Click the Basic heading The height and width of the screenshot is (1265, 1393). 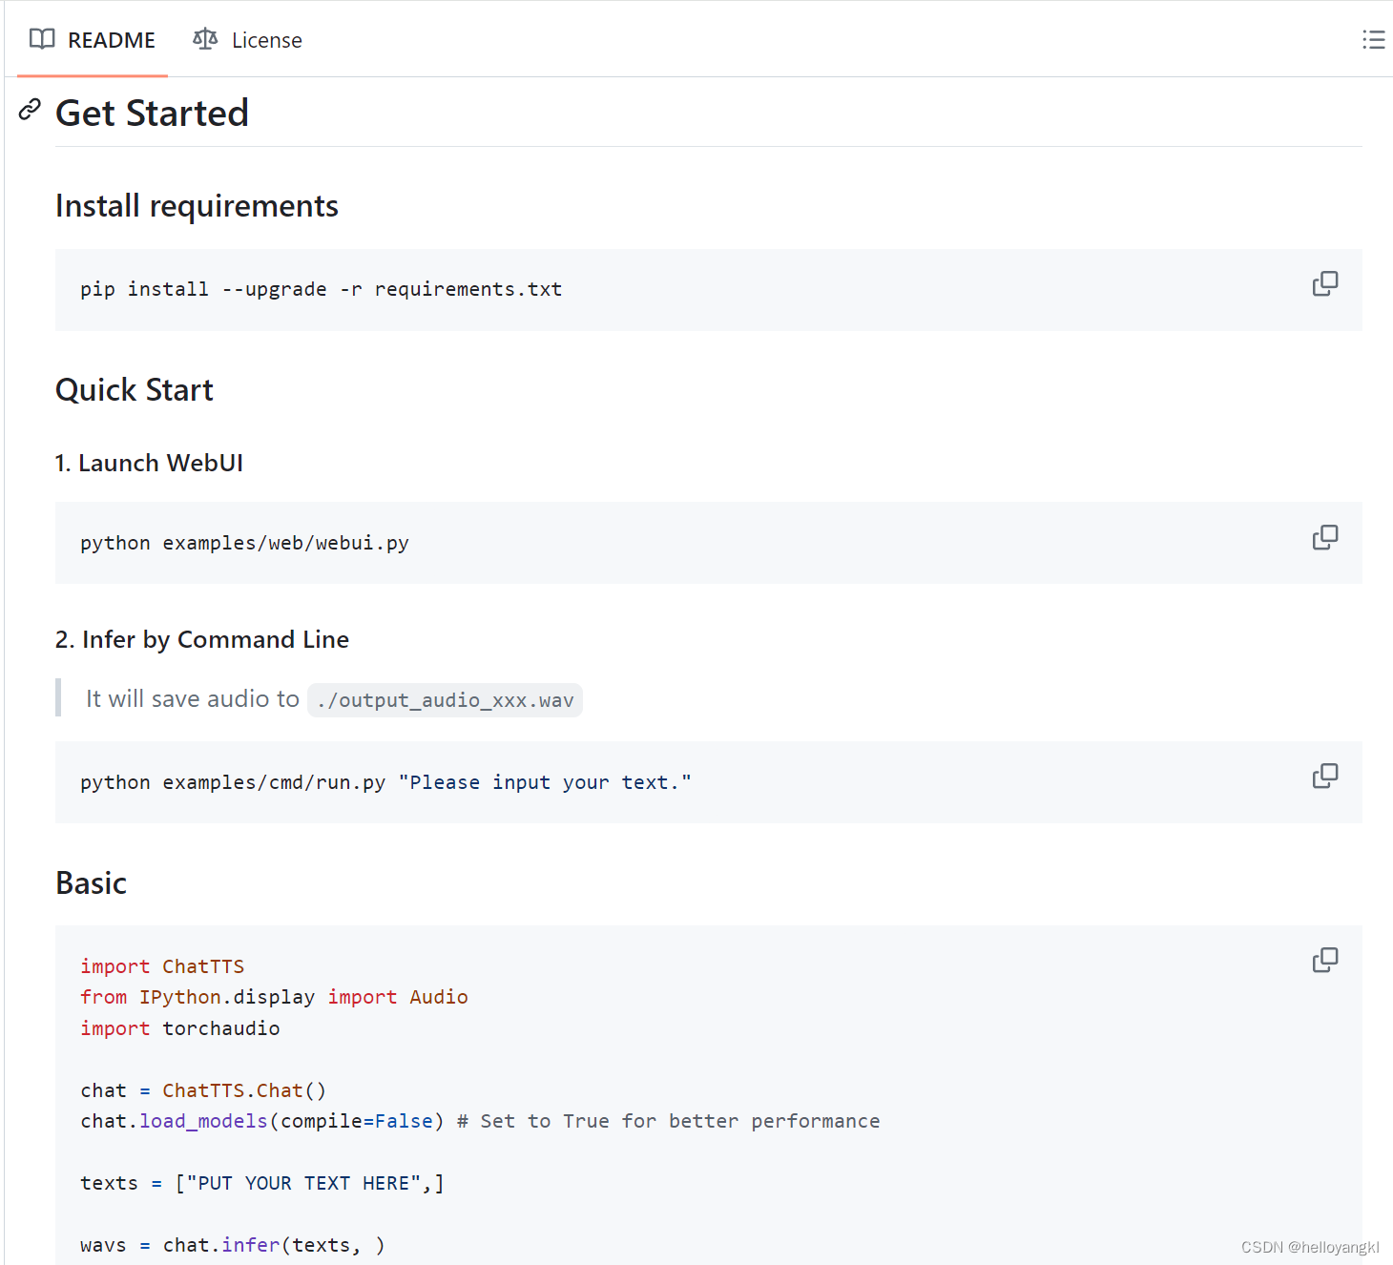point(92,883)
